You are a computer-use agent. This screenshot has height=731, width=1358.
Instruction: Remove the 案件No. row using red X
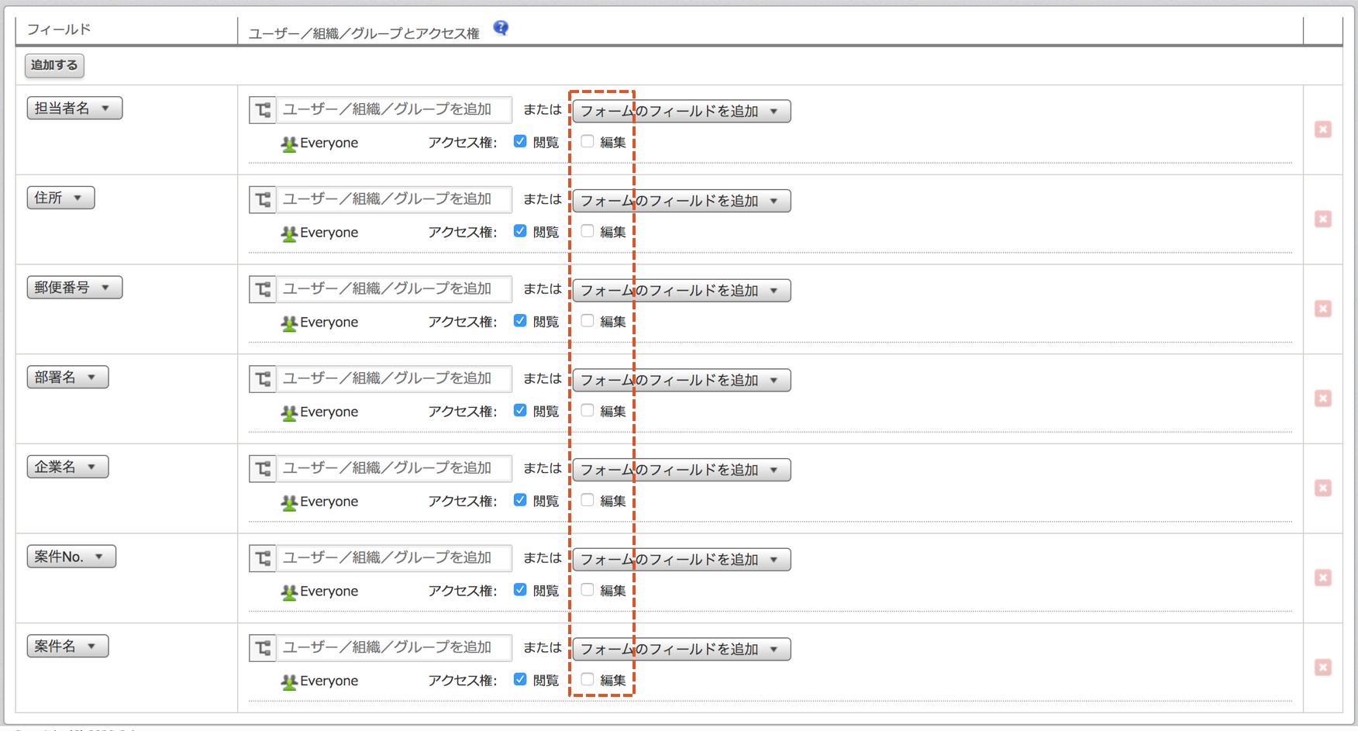(x=1322, y=578)
